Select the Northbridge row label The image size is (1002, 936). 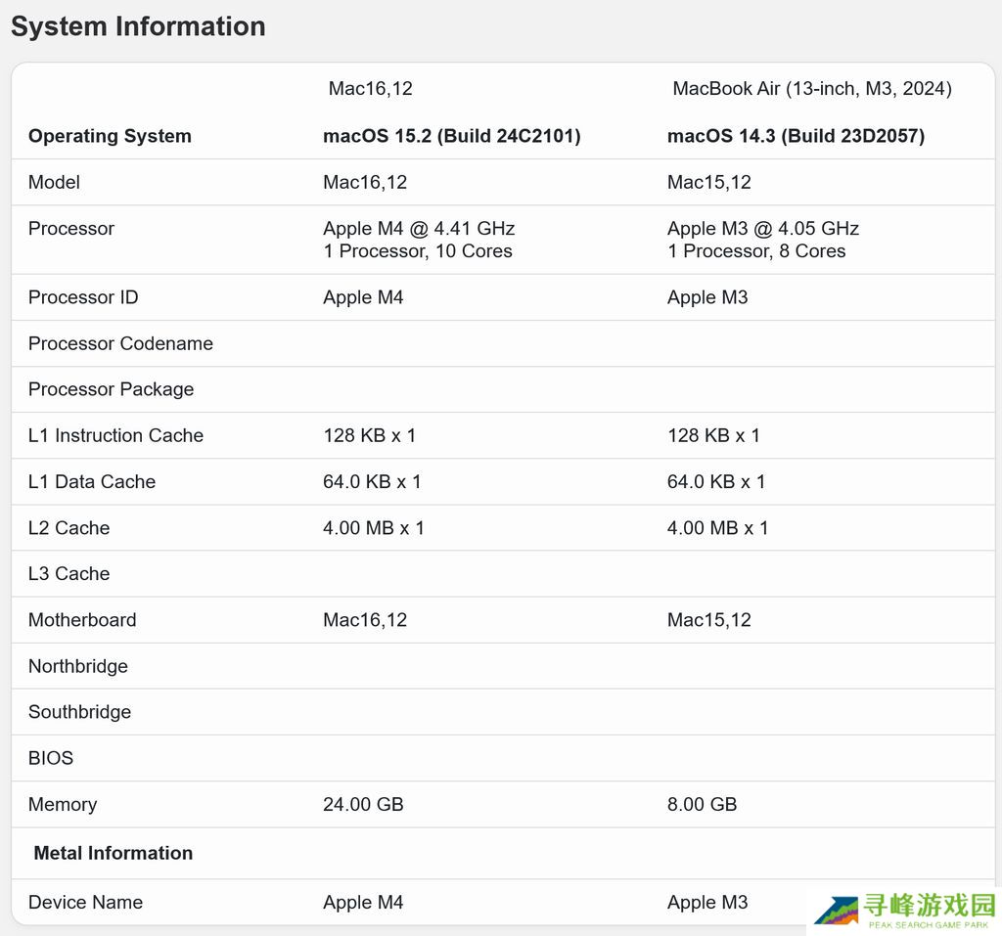click(x=78, y=666)
